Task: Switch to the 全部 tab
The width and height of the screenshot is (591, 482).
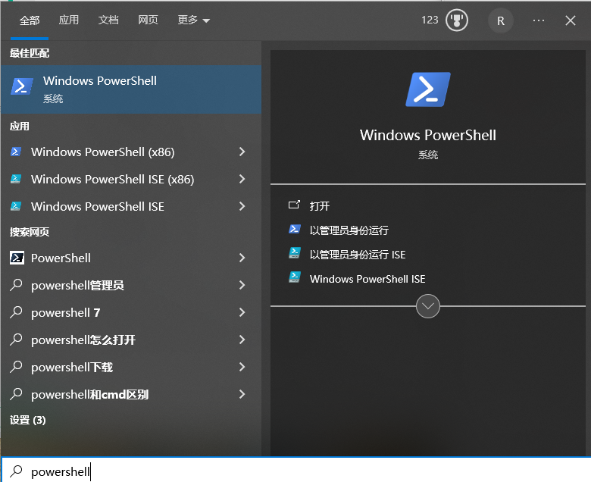Action: pyautogui.click(x=30, y=20)
